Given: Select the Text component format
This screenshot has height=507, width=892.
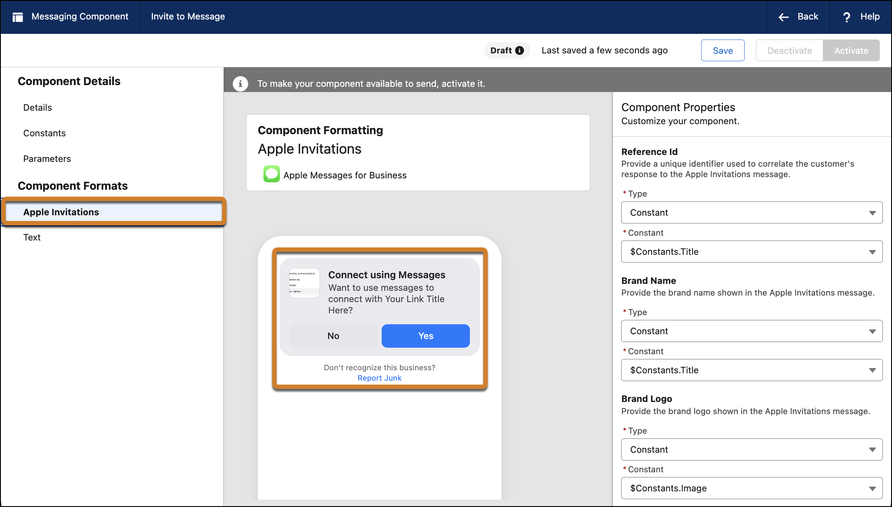Looking at the screenshot, I should pyautogui.click(x=32, y=237).
